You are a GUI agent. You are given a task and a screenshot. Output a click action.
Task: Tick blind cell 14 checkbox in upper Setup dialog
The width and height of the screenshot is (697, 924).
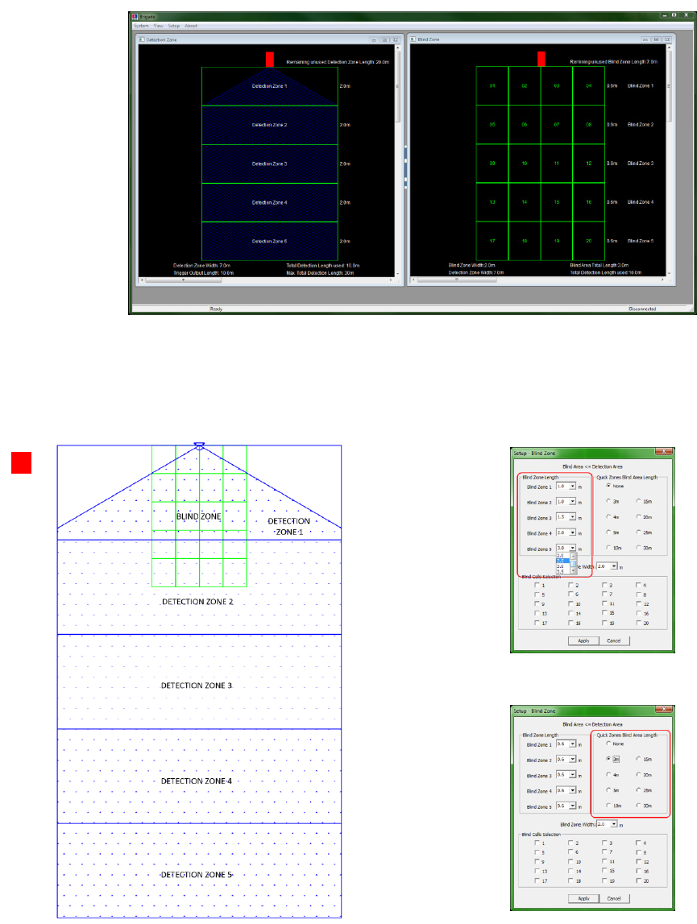pyautogui.click(x=570, y=613)
